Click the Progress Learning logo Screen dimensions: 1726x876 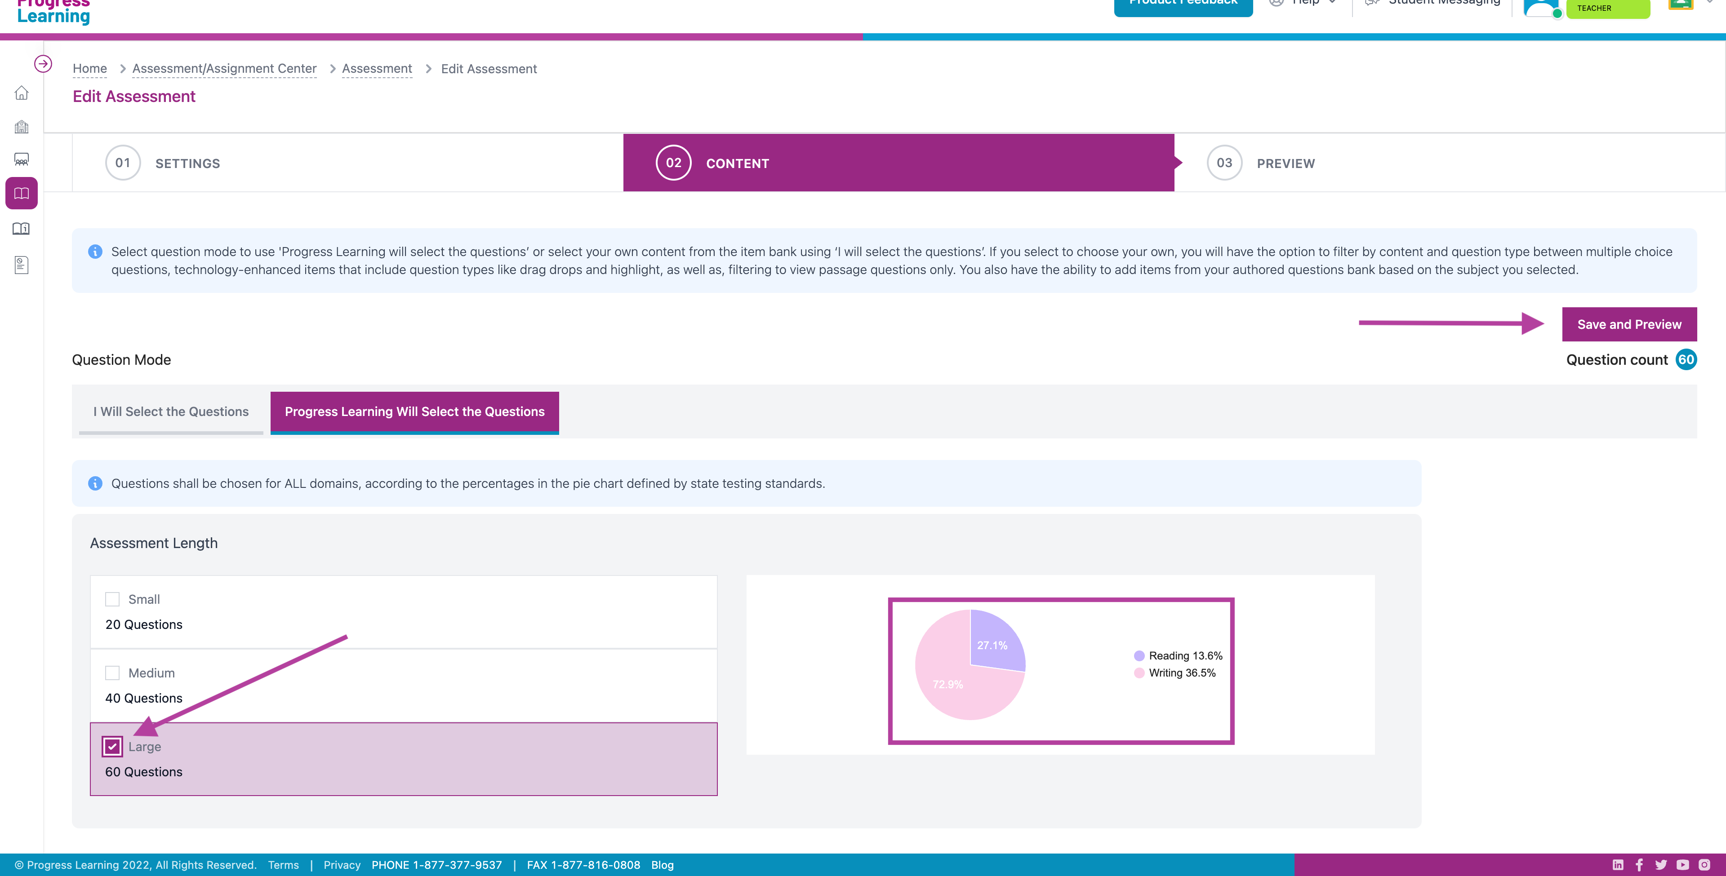pyautogui.click(x=53, y=12)
